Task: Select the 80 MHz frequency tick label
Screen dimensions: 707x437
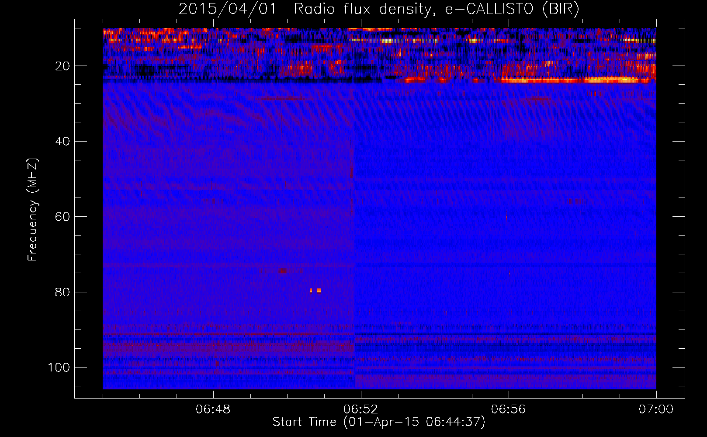Action: [x=62, y=292]
